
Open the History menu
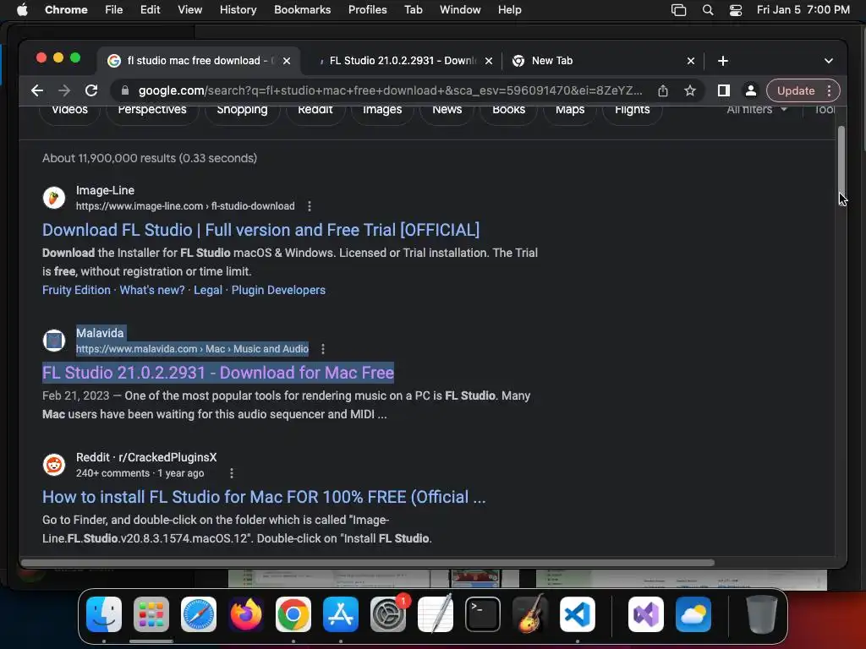click(x=238, y=10)
